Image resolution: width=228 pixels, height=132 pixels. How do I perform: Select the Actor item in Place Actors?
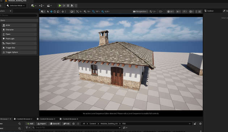19,25
